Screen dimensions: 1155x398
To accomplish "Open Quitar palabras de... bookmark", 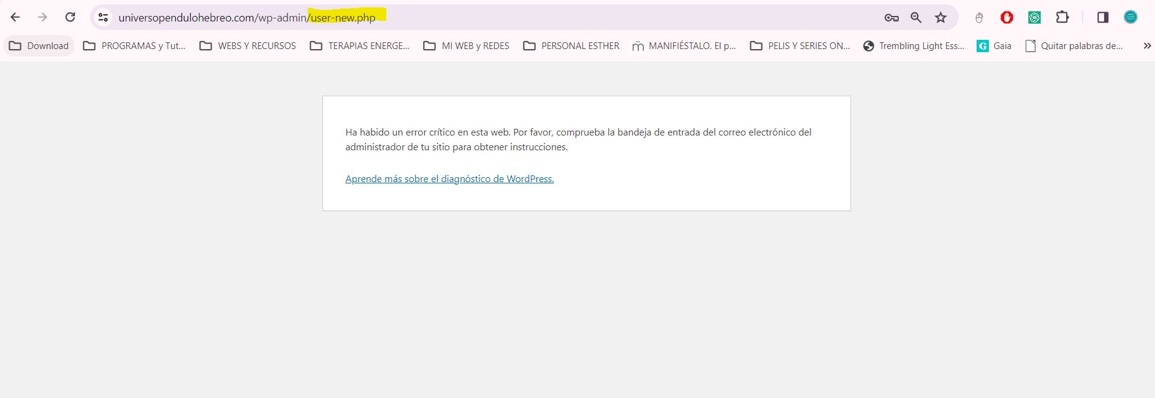I will (x=1073, y=46).
